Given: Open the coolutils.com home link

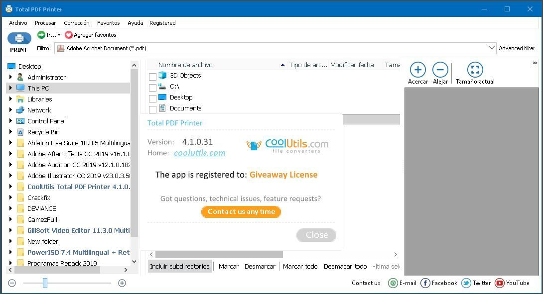Looking at the screenshot, I should pyautogui.click(x=199, y=153).
